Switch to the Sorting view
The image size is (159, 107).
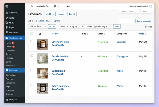tap(57, 21)
